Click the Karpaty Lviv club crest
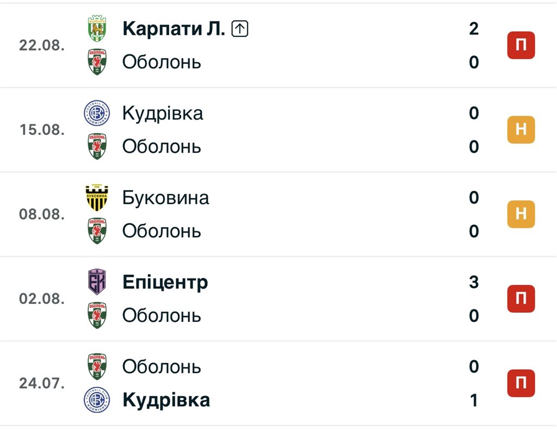Image resolution: width=557 pixels, height=429 pixels. point(97,28)
